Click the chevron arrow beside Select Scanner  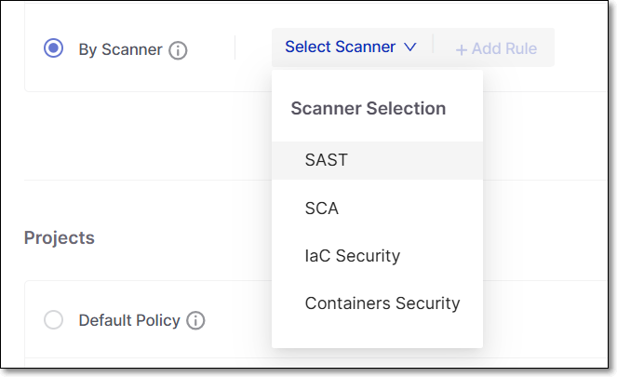point(410,47)
